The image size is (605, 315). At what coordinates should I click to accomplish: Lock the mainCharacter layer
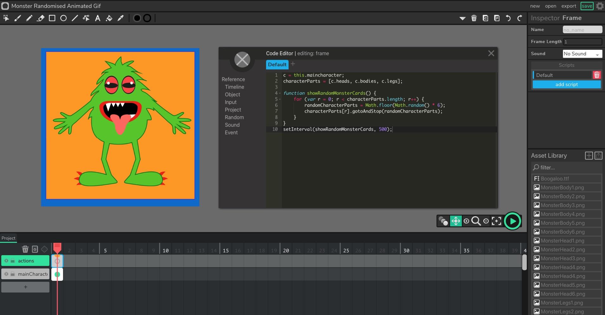tap(12, 274)
